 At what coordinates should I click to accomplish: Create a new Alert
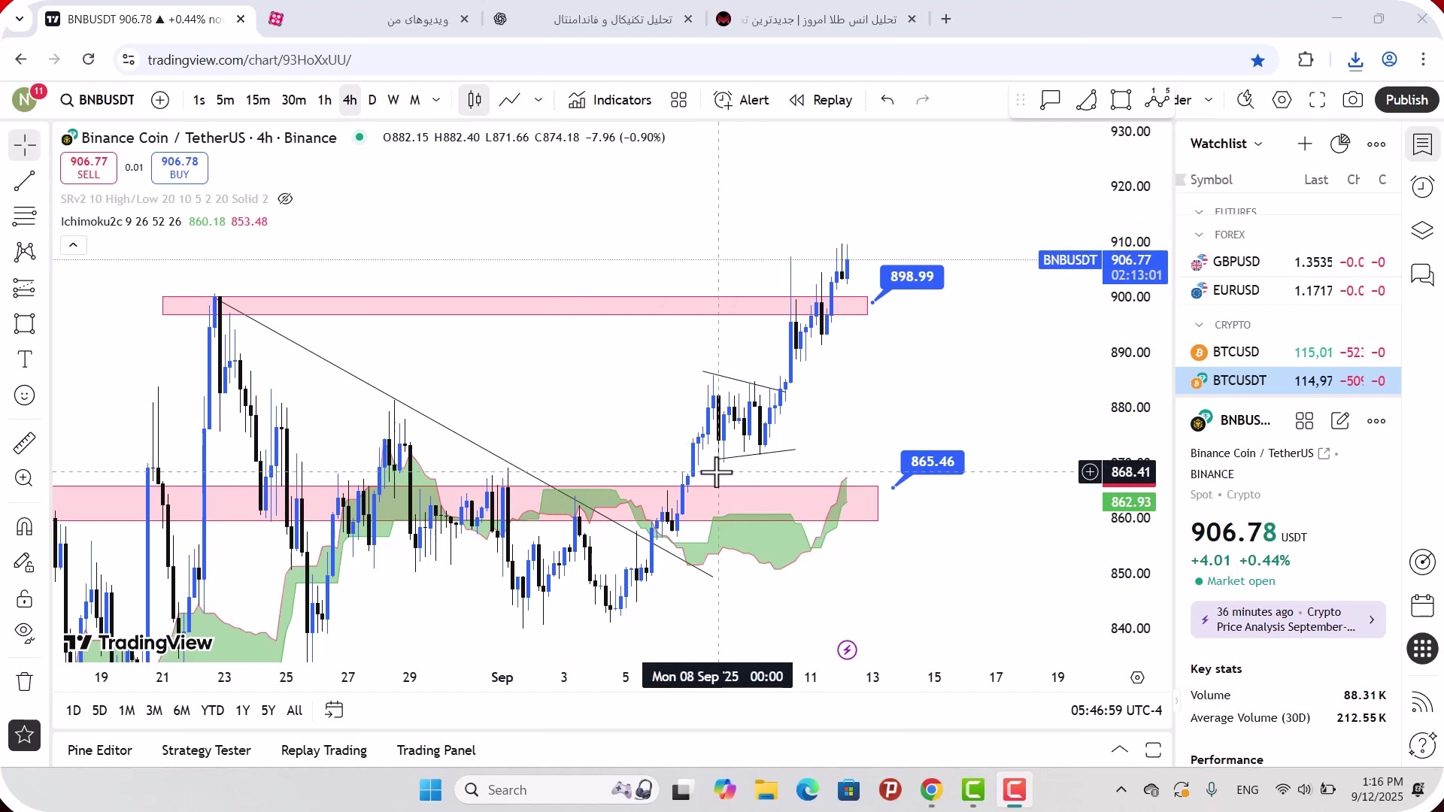click(741, 100)
